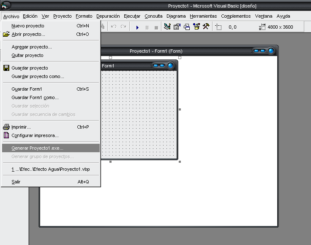Choose Nuevo proyecto from the Archivo menu

(x=51, y=26)
